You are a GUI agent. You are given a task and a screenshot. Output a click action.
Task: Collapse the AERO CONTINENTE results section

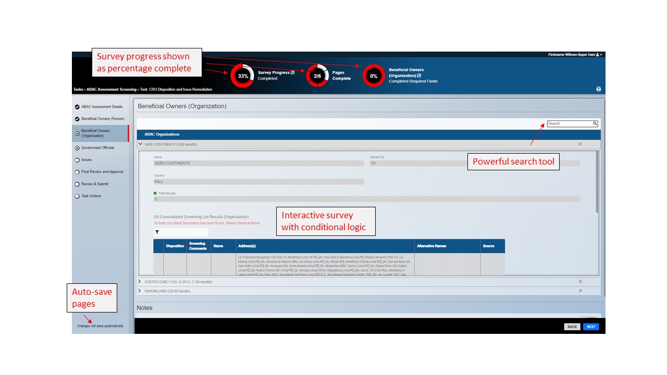[x=139, y=144]
